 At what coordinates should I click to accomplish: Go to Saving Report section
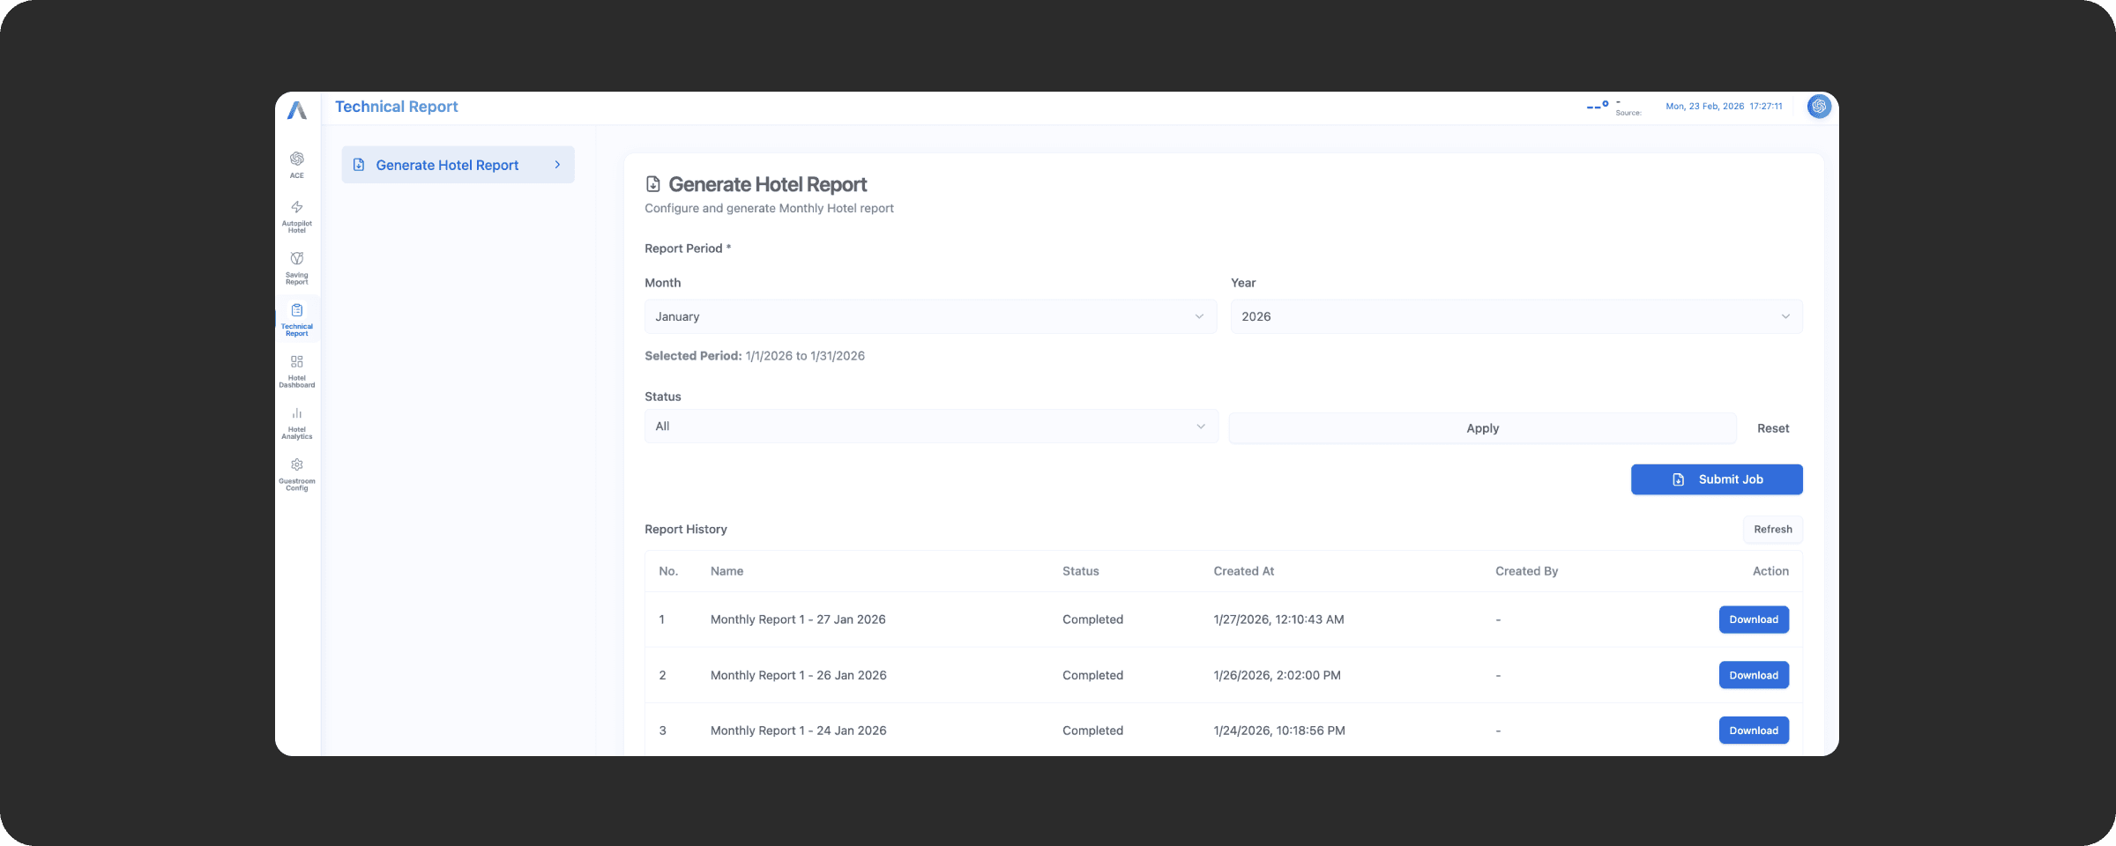click(297, 268)
